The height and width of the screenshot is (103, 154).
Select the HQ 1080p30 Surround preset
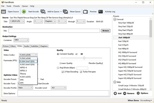(x=128, y=52)
